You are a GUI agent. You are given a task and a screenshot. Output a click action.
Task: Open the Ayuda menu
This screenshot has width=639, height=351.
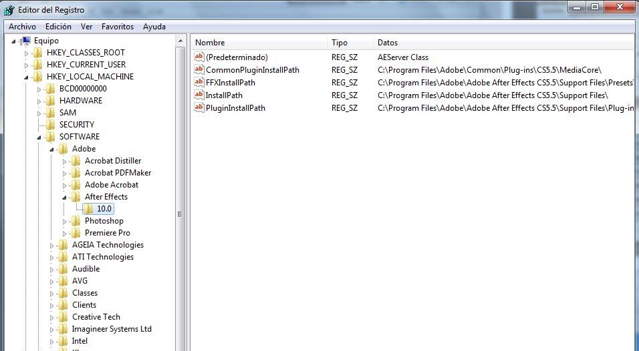tap(154, 27)
